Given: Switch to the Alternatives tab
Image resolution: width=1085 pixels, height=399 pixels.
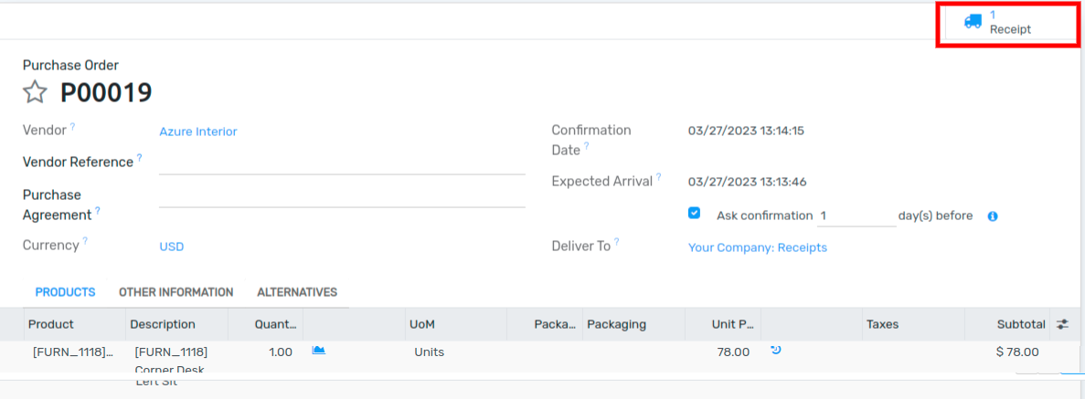Looking at the screenshot, I should point(297,292).
